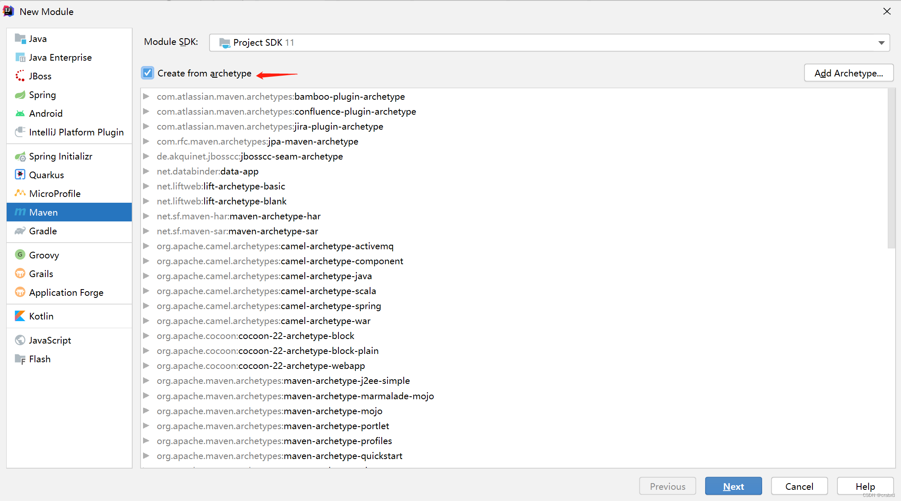
Task: Click the MicroProfile icon
Action: click(x=20, y=193)
